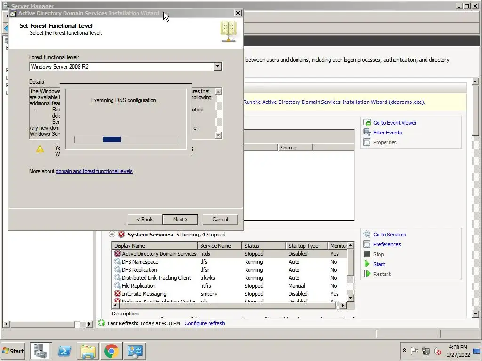The image size is (482, 361).
Task: Open Go to Services link
Action: tap(389, 235)
